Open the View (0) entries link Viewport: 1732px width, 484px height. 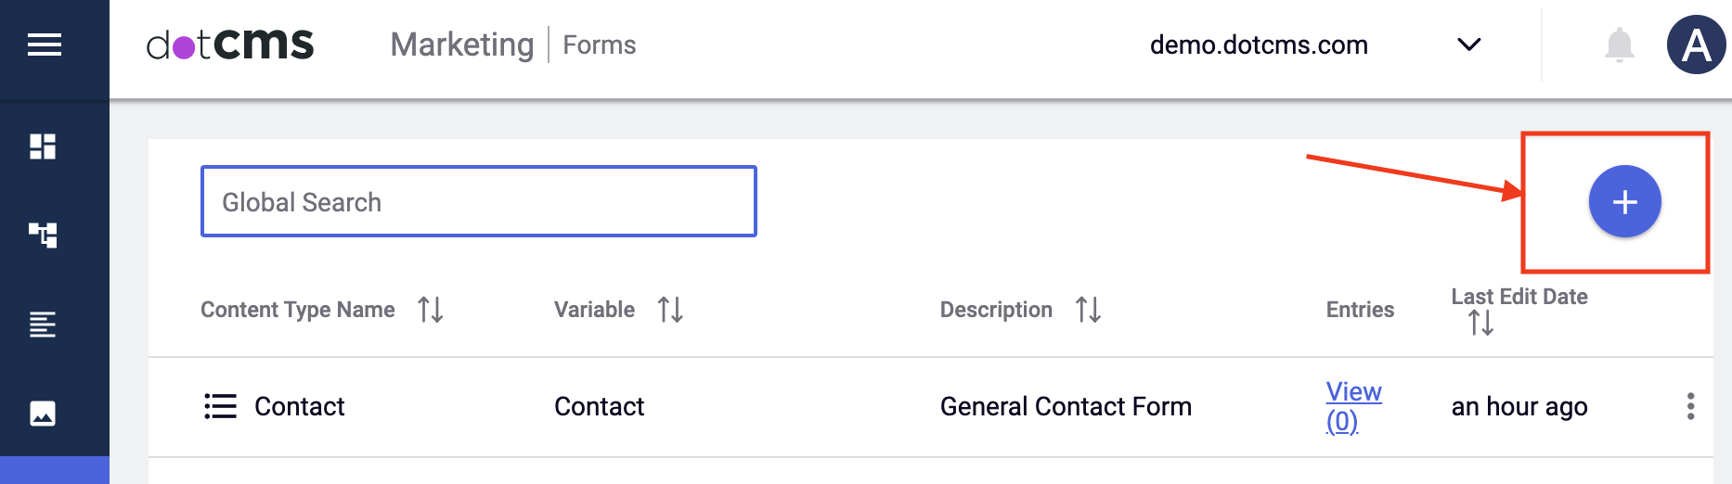[1352, 406]
